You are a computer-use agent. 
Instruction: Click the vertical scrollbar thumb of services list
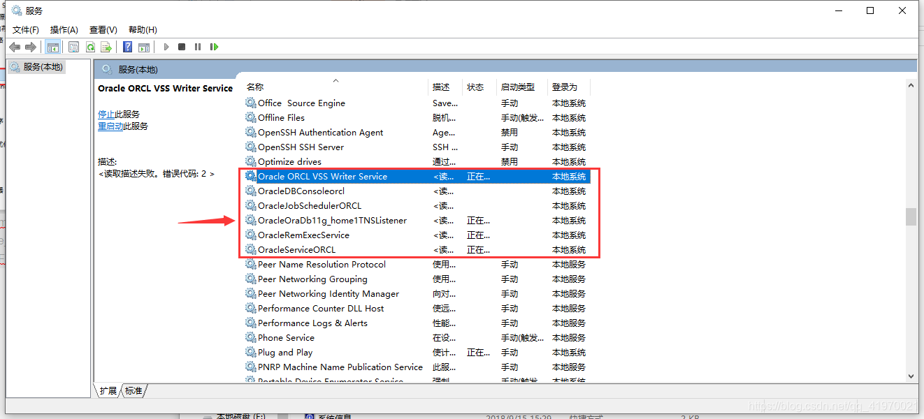[911, 216]
